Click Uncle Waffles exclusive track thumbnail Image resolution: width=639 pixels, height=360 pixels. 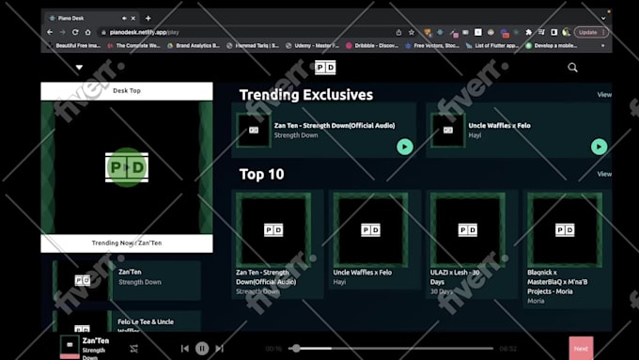point(448,130)
